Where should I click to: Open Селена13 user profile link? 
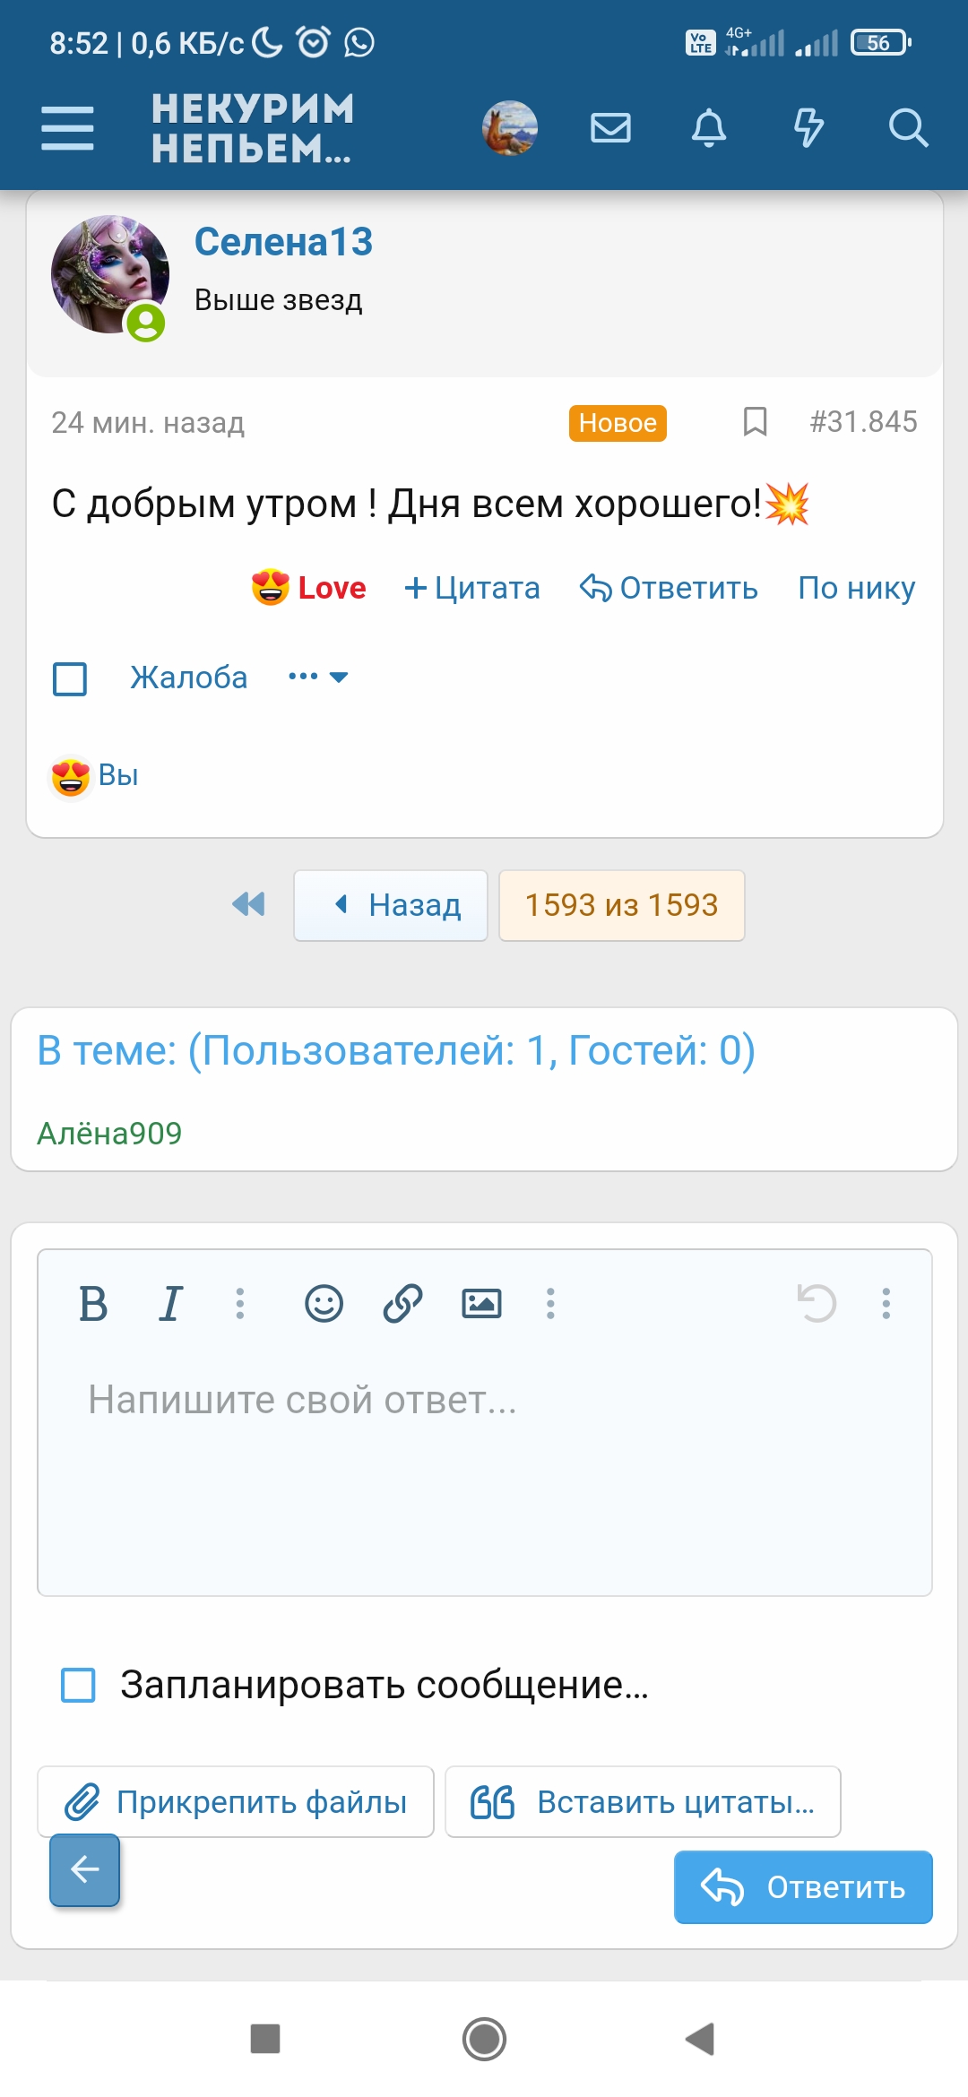283,242
